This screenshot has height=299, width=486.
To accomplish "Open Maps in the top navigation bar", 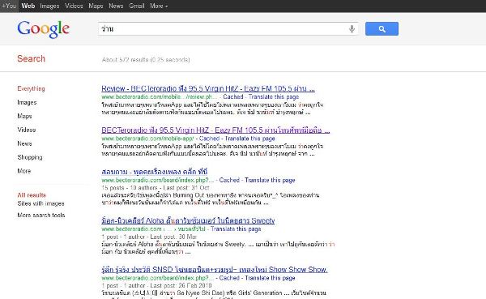I will coord(96,6).
